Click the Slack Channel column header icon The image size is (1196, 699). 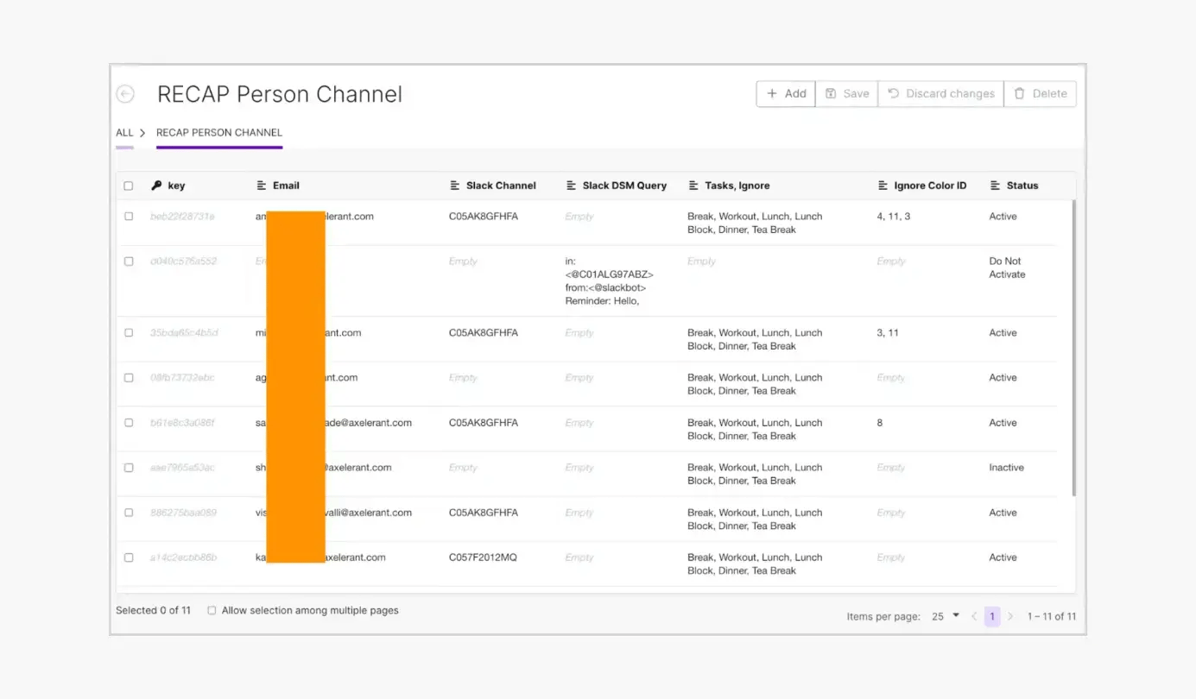455,186
